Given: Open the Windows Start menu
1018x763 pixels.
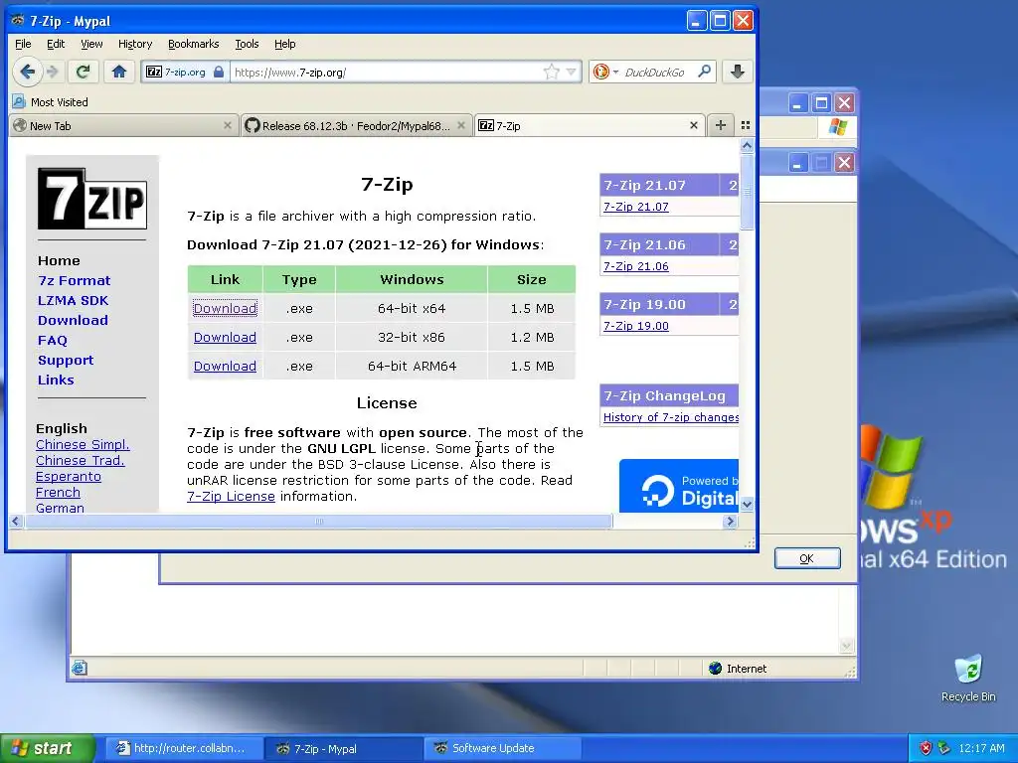Looking at the screenshot, I should [x=47, y=748].
